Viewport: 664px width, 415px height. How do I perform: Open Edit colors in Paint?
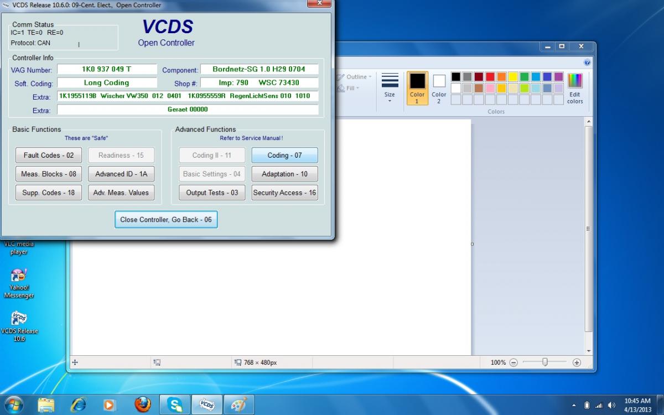(575, 87)
